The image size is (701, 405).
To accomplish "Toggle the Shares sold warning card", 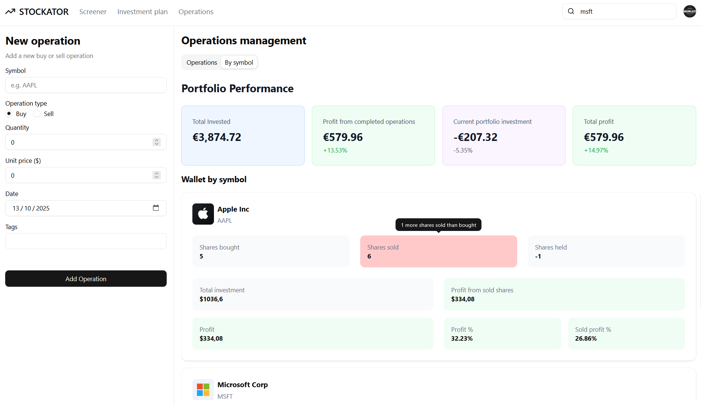I will [x=438, y=251].
